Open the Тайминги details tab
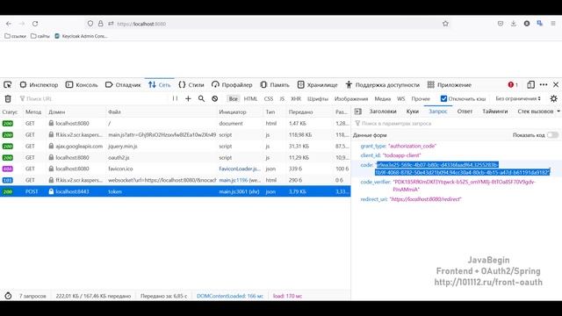The width and height of the screenshot is (562, 316). (495, 111)
